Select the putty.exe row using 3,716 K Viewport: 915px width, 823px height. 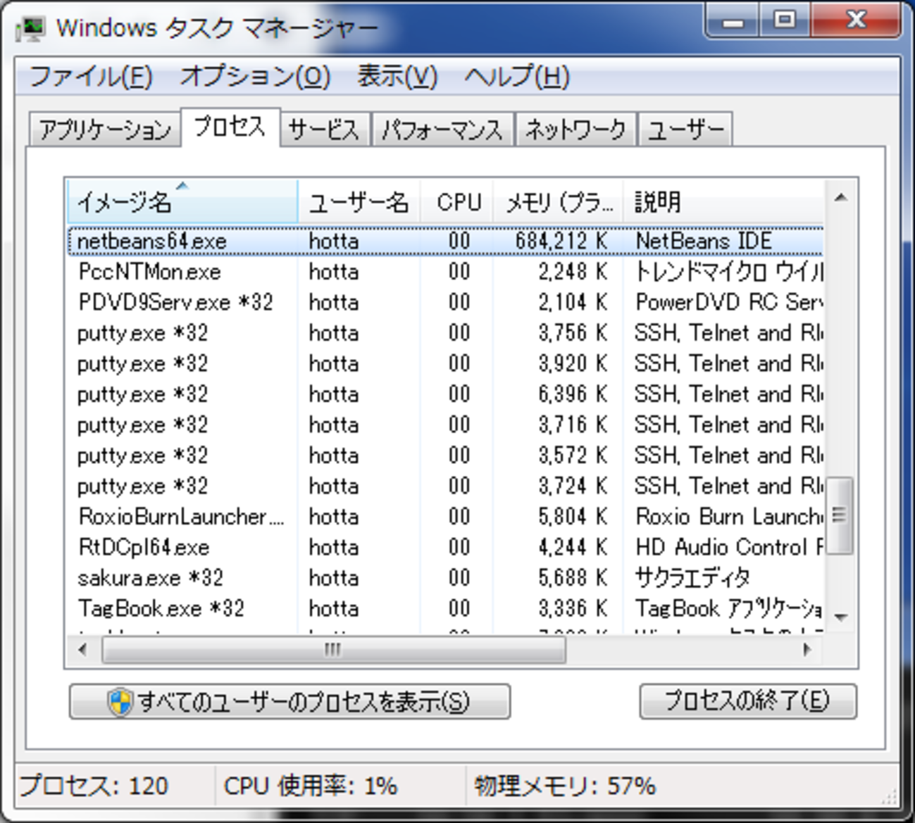coord(445,425)
